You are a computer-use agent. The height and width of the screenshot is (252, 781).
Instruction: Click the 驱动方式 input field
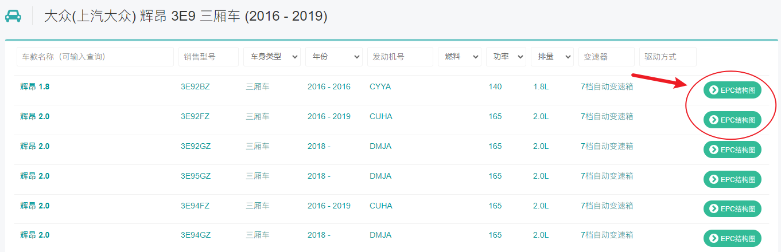pyautogui.click(x=667, y=57)
